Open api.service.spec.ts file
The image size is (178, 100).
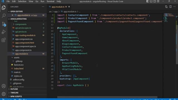click(23, 28)
